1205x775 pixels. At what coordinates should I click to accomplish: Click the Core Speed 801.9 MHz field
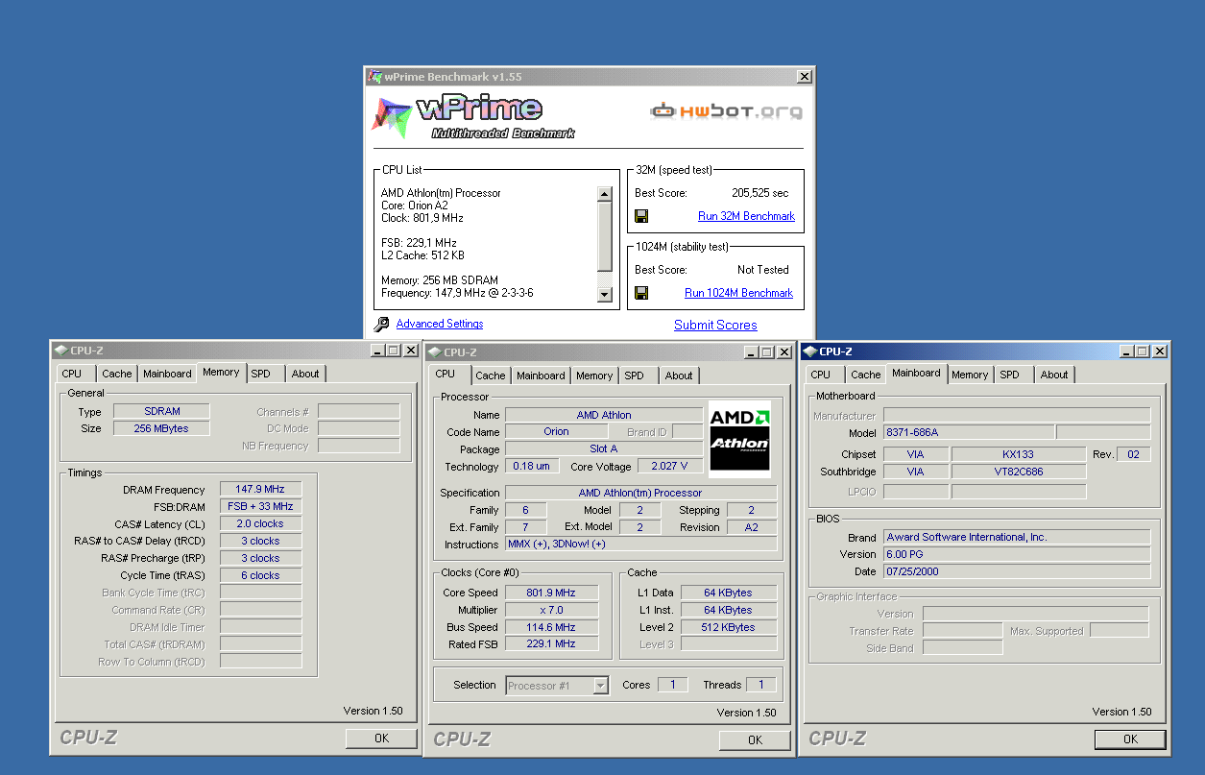click(552, 593)
